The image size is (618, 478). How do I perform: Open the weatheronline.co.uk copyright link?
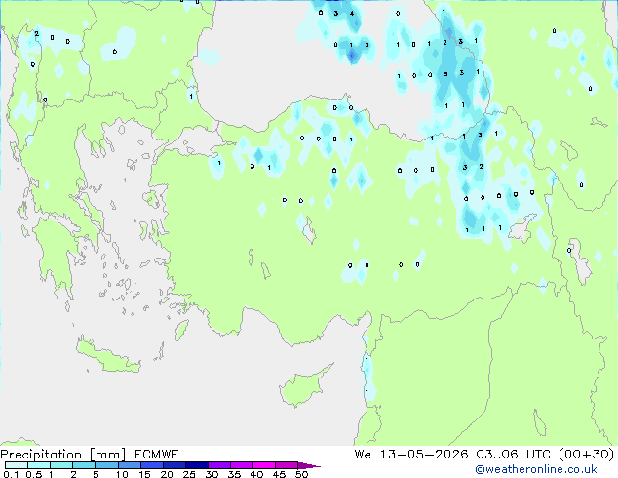point(536,469)
